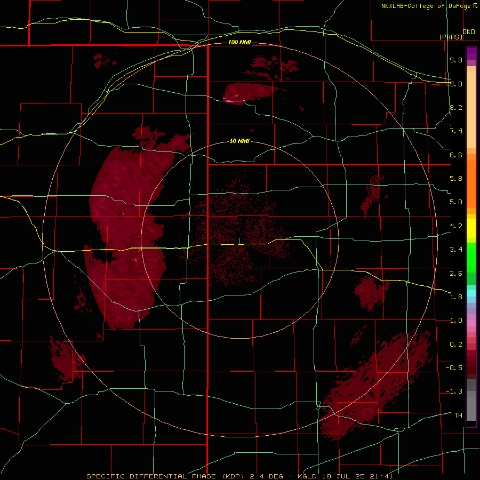The width and height of the screenshot is (480, 480).
Task: Click the 4.2 scale label
Action: tap(456, 226)
